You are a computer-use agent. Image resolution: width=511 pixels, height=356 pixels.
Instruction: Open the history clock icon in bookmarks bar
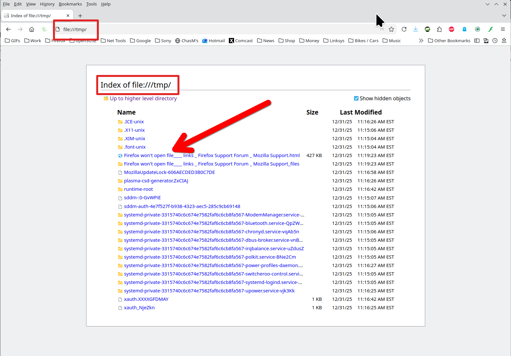click(x=495, y=41)
